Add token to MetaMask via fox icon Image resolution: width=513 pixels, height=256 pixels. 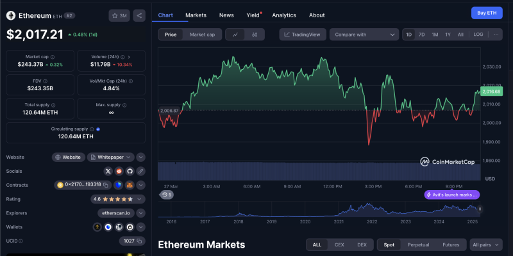[x=130, y=185]
